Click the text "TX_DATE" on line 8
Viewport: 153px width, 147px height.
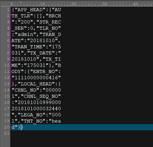[x=41, y=53]
